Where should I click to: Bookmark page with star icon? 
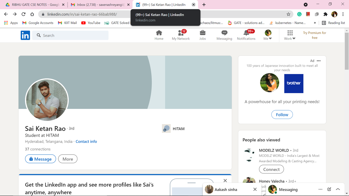click(288, 14)
